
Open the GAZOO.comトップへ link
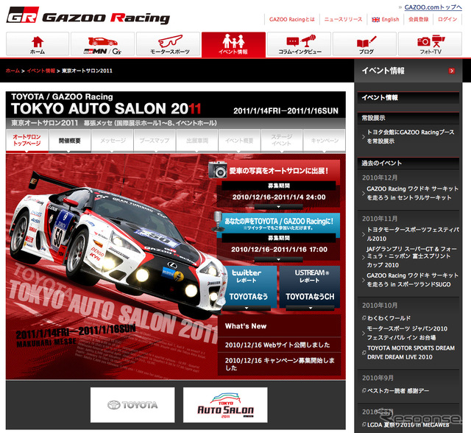(433, 7)
